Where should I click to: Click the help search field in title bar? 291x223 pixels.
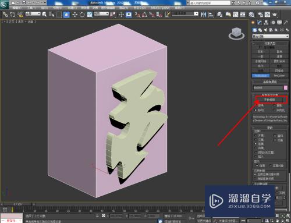(x=210, y=3)
